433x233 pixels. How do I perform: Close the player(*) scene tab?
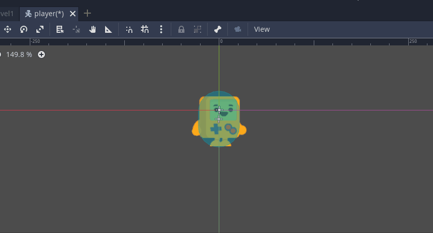[x=73, y=14]
